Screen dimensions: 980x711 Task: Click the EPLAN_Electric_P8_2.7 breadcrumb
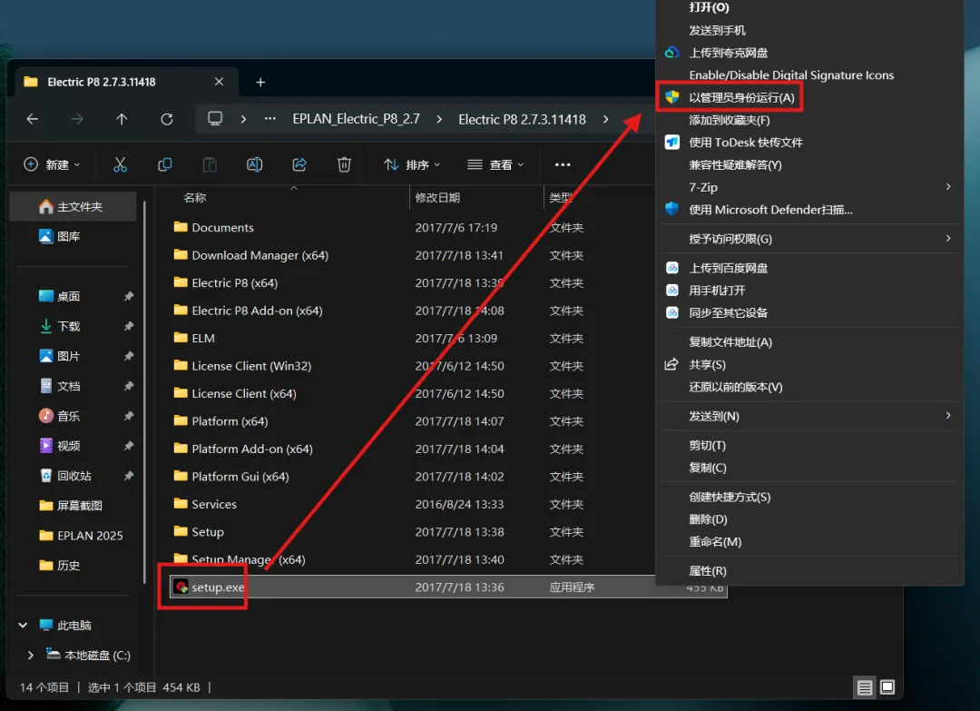point(357,119)
